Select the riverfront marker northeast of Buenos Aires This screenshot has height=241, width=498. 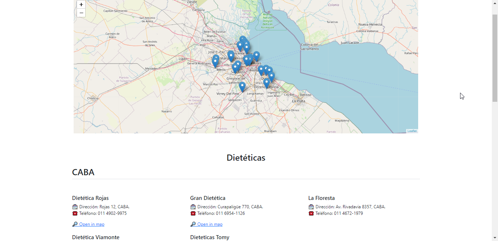click(256, 56)
